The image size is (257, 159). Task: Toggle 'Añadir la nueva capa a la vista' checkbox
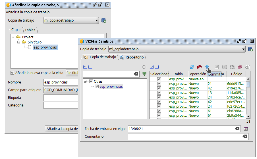pyautogui.click(x=12, y=73)
